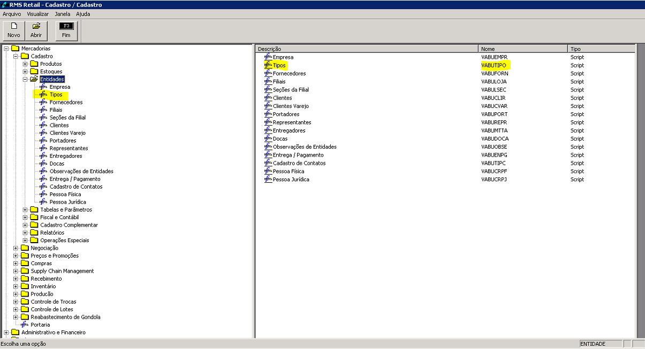Select Representantes icon in tree
This screenshot has height=349, width=645.
tap(43, 148)
